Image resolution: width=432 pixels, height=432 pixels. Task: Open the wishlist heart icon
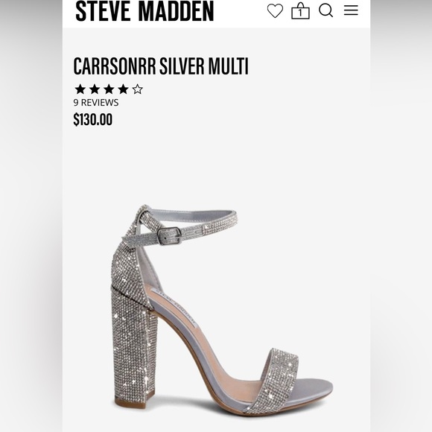(x=275, y=10)
